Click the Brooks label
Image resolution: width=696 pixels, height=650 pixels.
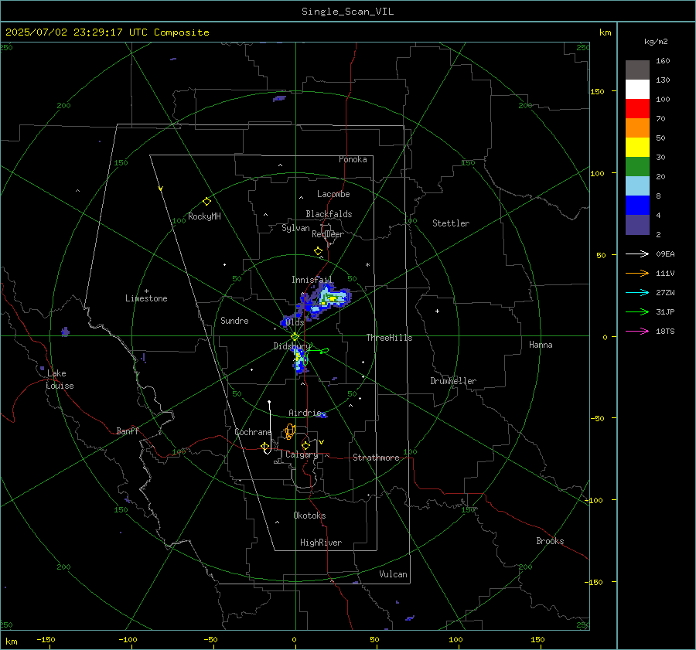pos(550,541)
